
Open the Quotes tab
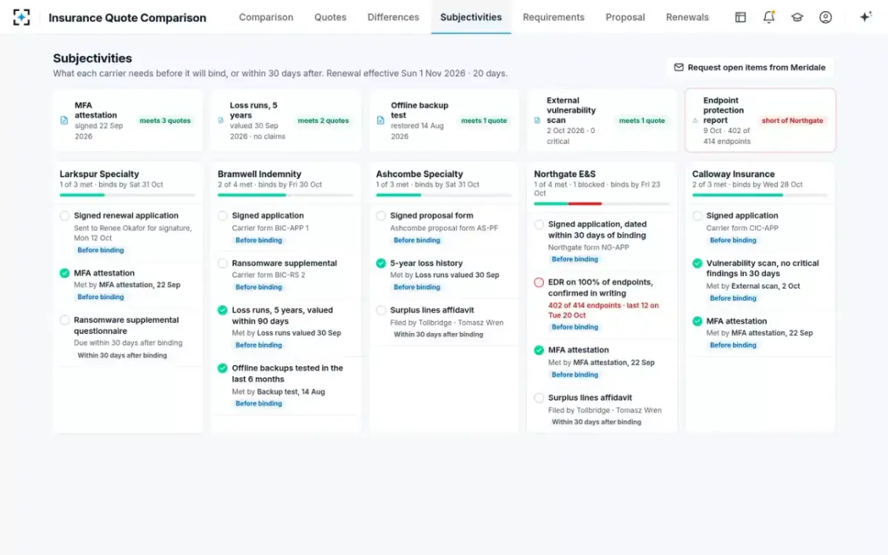pos(330,17)
